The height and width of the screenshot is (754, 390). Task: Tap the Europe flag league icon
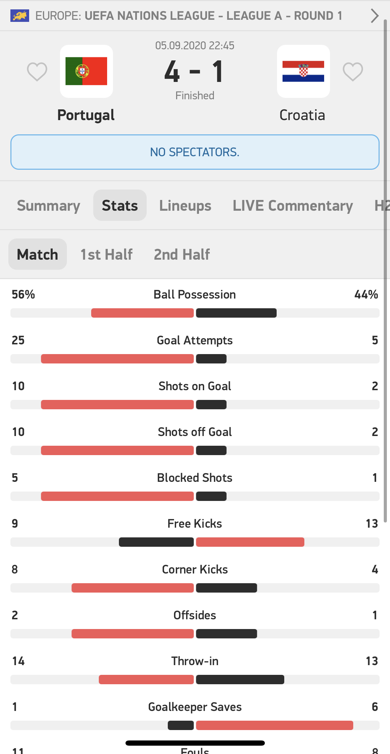pos(20,16)
